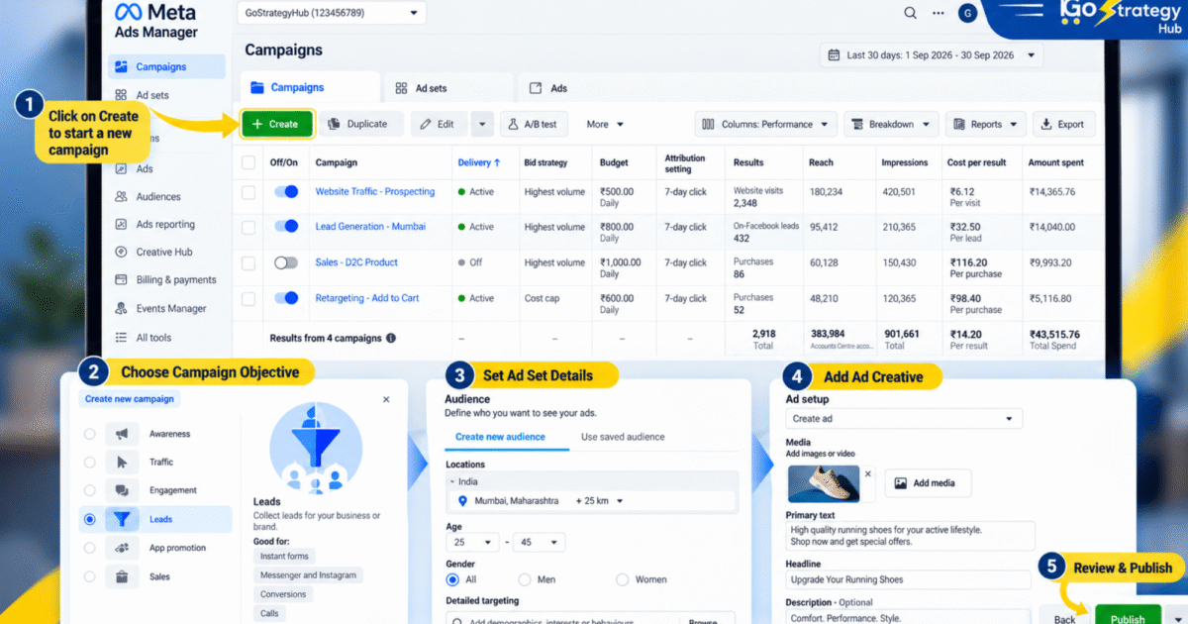Click the calendar icon in date range
The width and height of the screenshot is (1188, 624).
click(x=834, y=55)
